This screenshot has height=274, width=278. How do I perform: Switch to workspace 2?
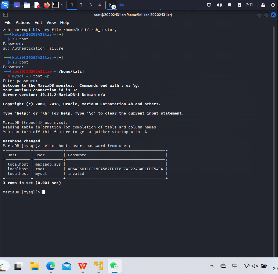[x=81, y=5]
